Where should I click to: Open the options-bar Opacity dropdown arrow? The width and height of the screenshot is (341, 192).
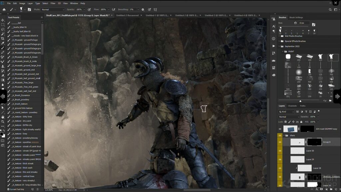click(x=84, y=10)
